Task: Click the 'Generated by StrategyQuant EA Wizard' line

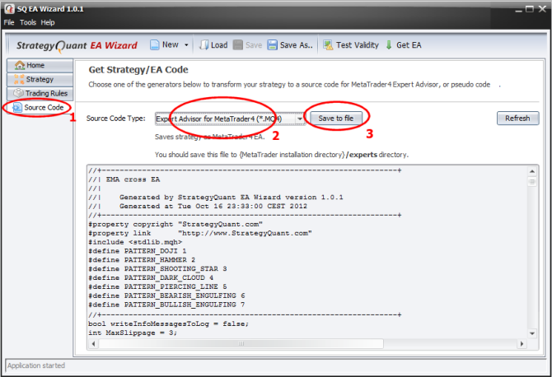Action: coord(231,198)
